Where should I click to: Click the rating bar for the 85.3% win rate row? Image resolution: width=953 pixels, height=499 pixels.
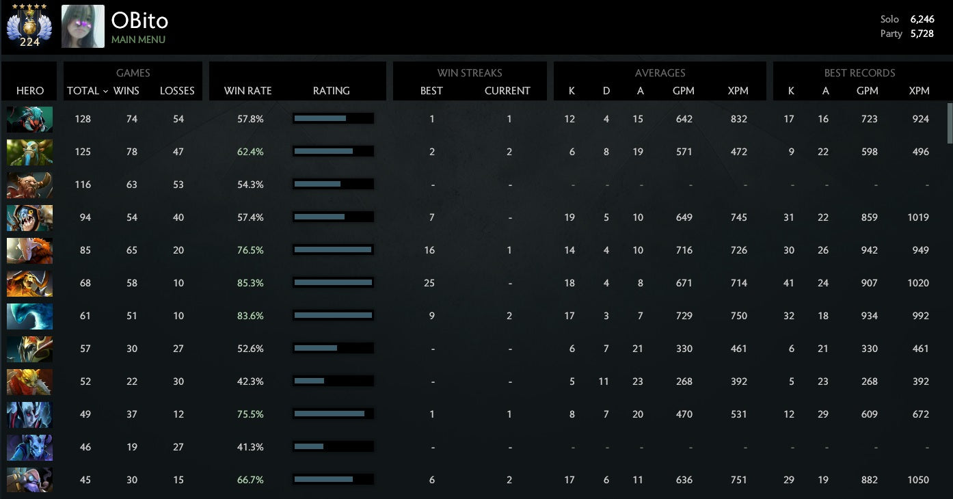pyautogui.click(x=333, y=283)
